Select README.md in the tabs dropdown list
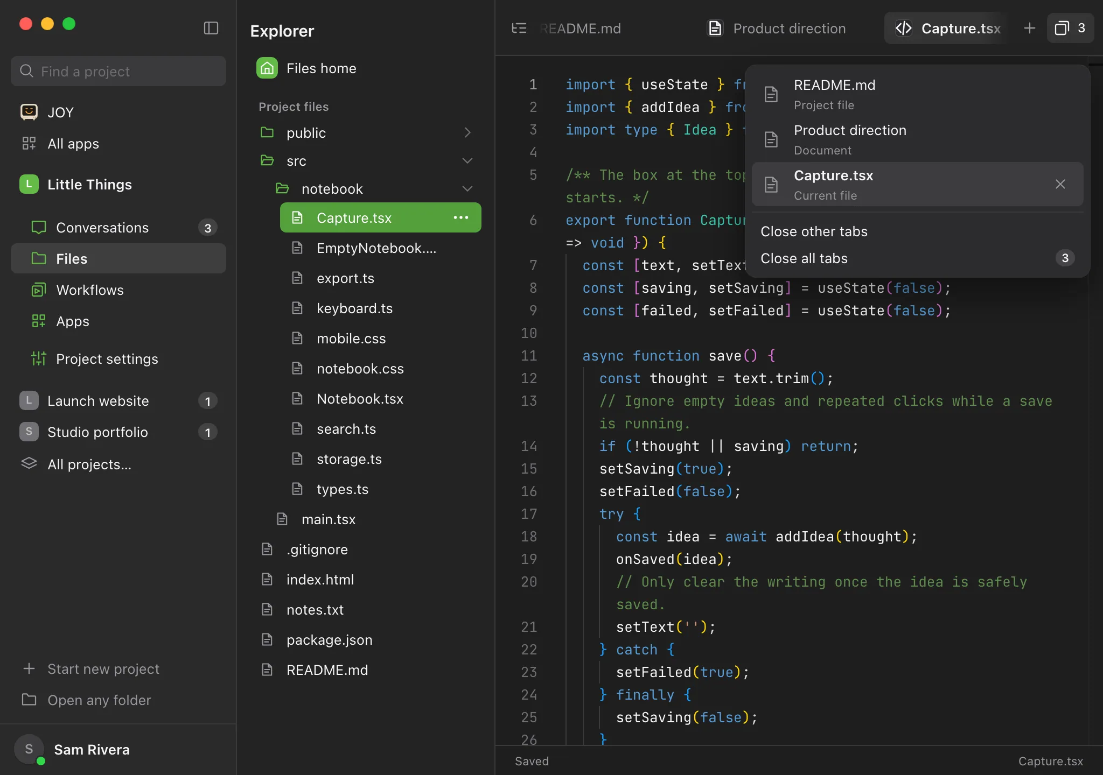Screen dimensions: 1103x775 point(917,94)
